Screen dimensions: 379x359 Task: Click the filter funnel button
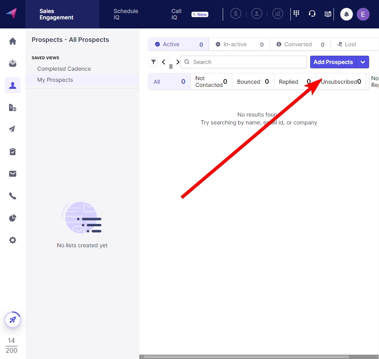(153, 62)
